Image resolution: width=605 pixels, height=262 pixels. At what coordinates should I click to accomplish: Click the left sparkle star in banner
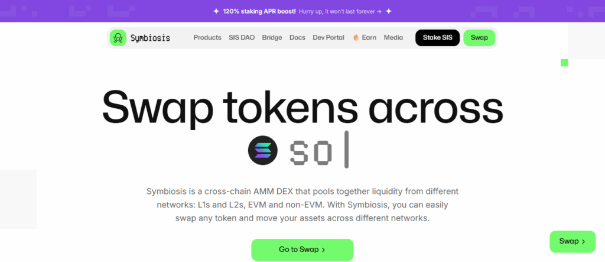click(216, 11)
